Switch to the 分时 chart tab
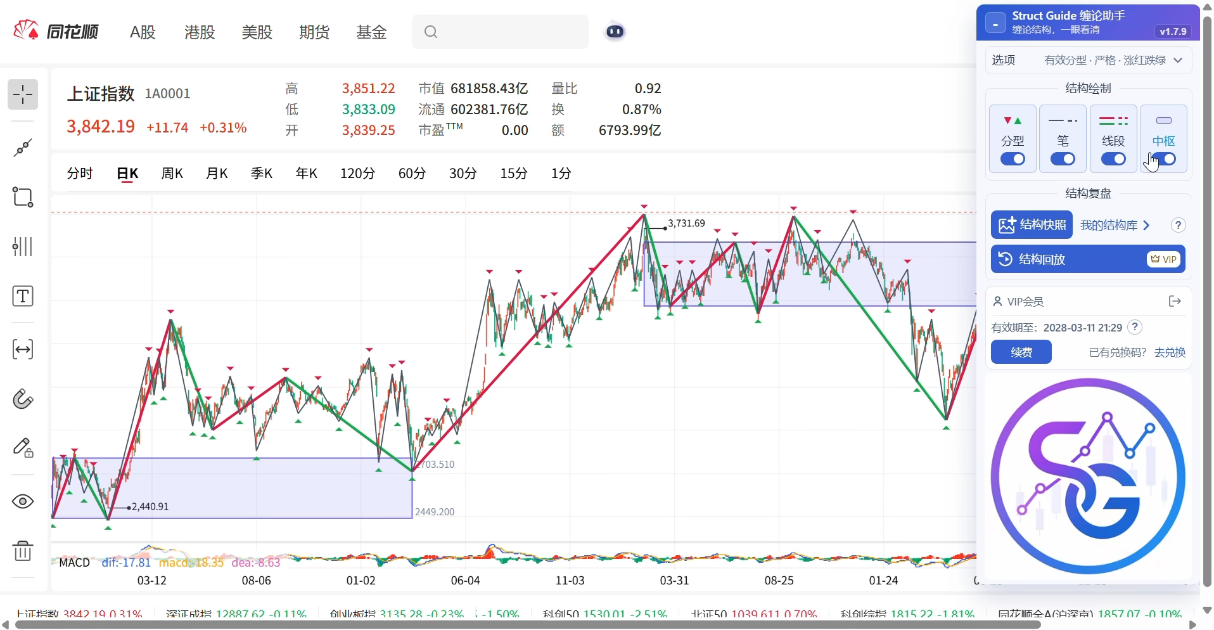The height and width of the screenshot is (630, 1214). (x=80, y=173)
